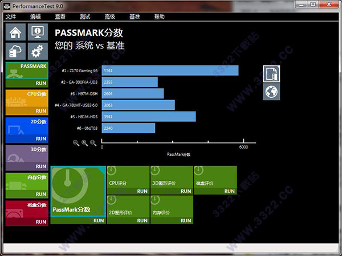Image resolution: width=342 pixels, height=256 pixels.
Task: Open the cloud baseline manager icon
Action: click(15, 51)
